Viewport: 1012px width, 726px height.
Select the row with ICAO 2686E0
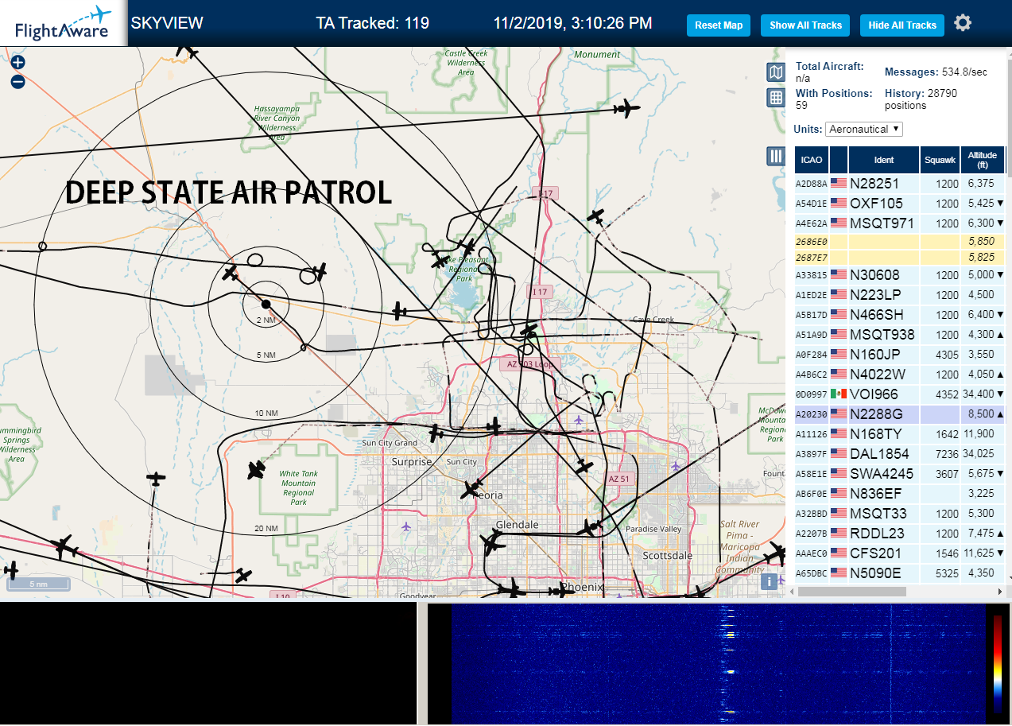(900, 241)
